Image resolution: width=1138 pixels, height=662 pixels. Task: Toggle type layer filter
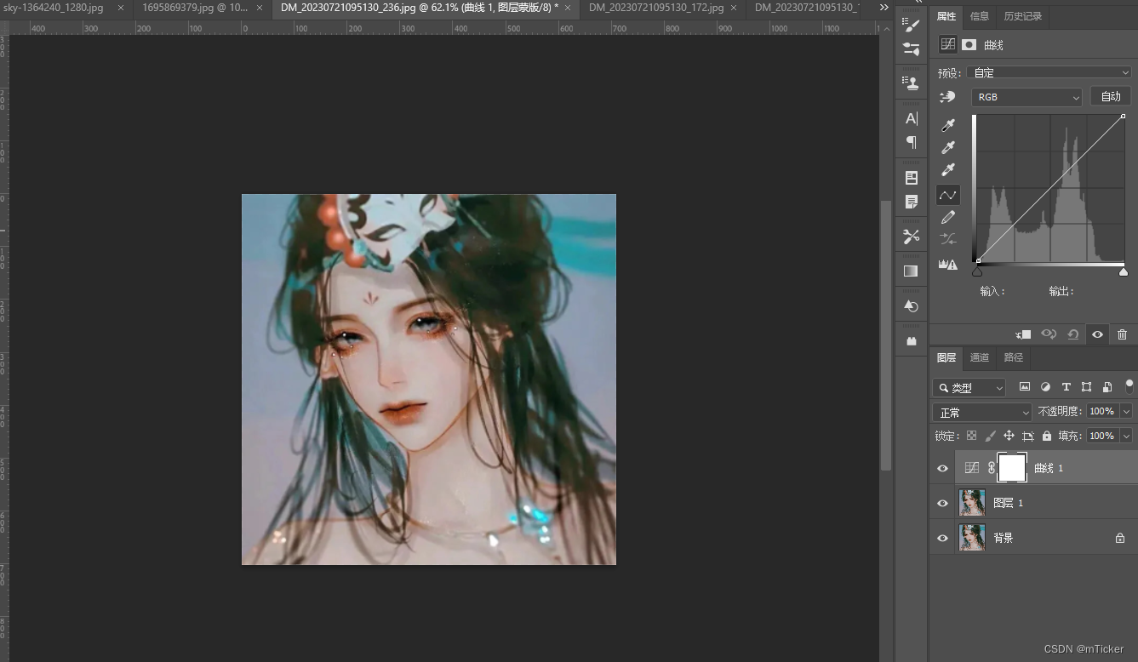(x=1066, y=387)
